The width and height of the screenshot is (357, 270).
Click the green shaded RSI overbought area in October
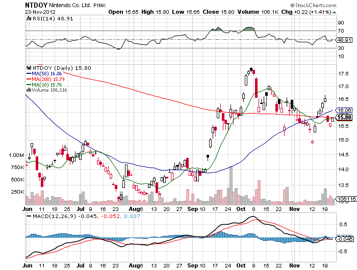pyautogui.click(x=248, y=29)
